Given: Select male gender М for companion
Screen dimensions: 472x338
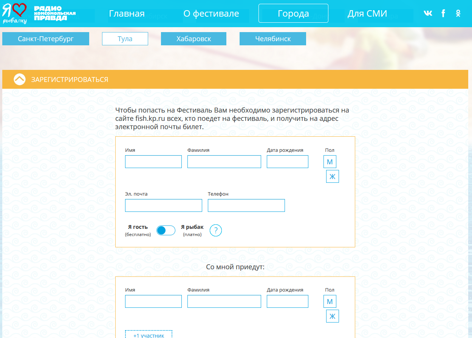Looking at the screenshot, I should 330,302.
